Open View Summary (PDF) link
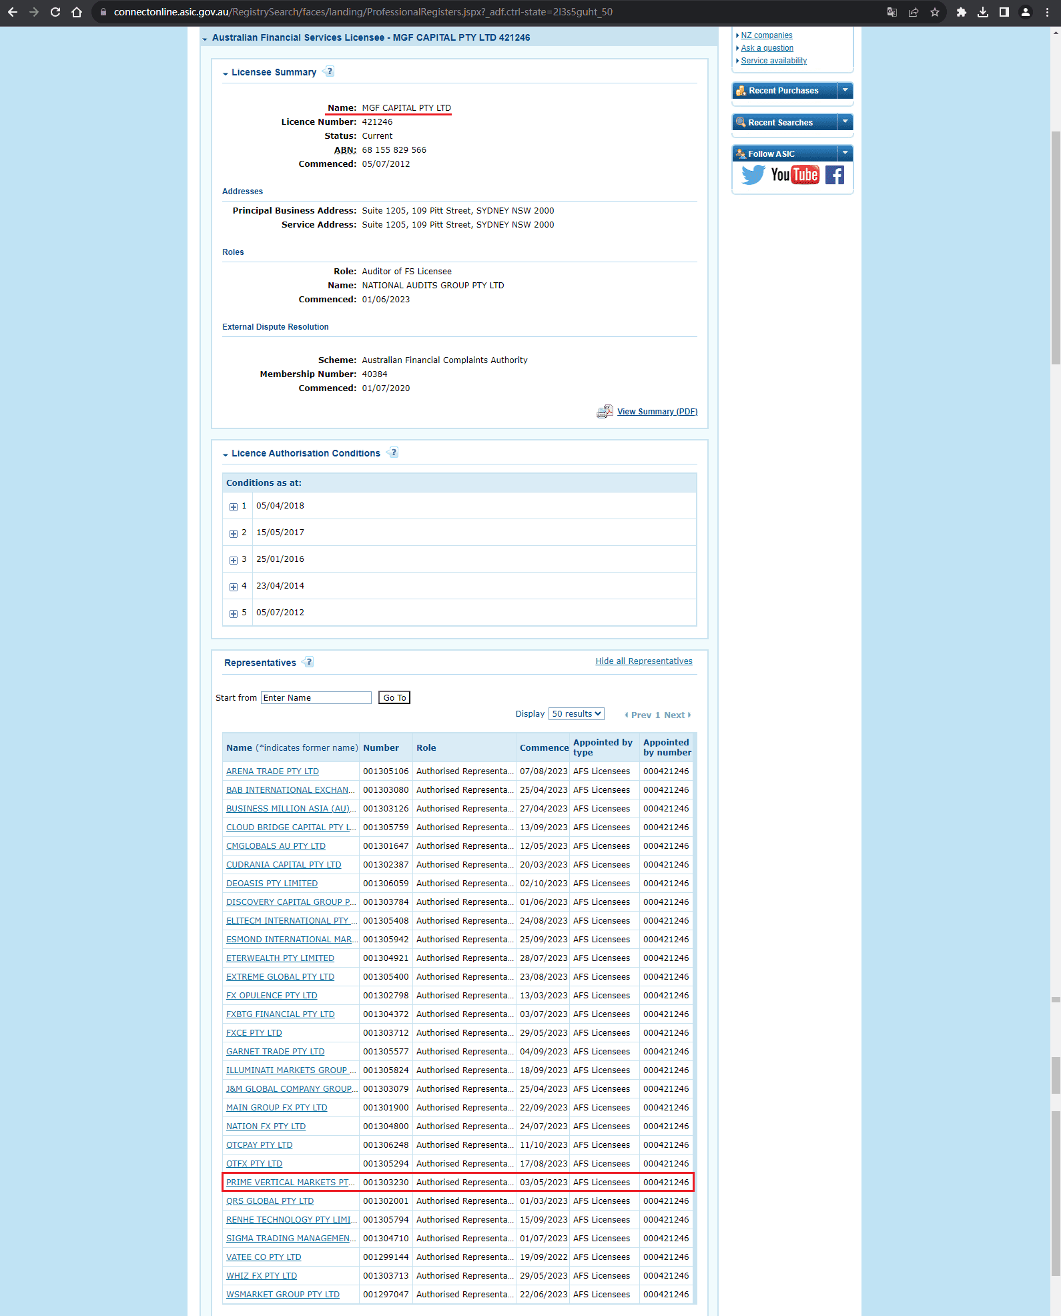 pyautogui.click(x=657, y=411)
